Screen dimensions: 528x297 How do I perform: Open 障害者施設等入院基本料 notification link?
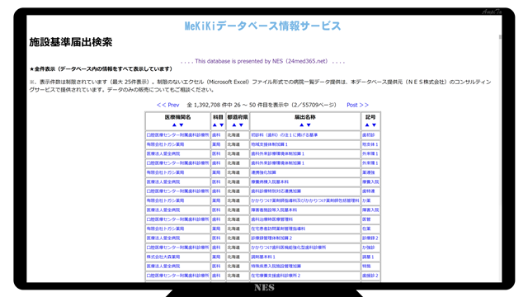pos(274,210)
